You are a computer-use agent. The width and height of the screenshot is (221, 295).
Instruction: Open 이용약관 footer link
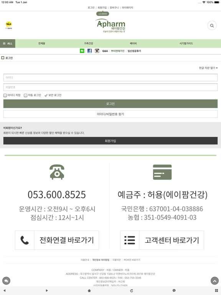(117, 260)
